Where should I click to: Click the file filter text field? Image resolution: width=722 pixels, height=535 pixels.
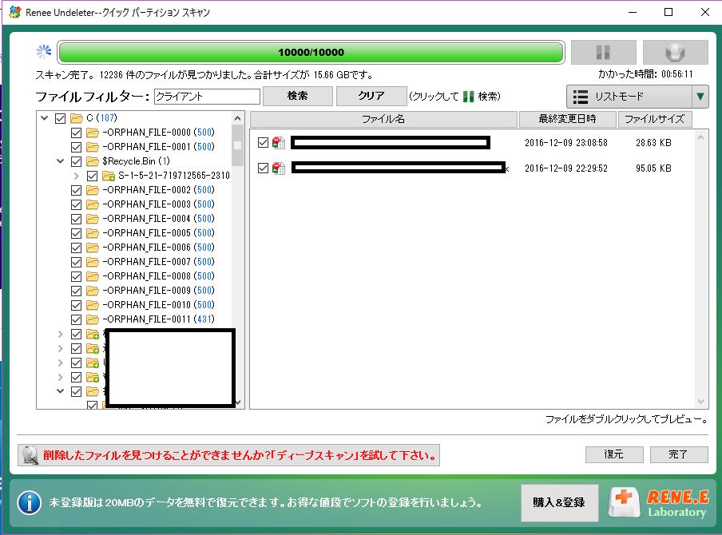[x=207, y=97]
